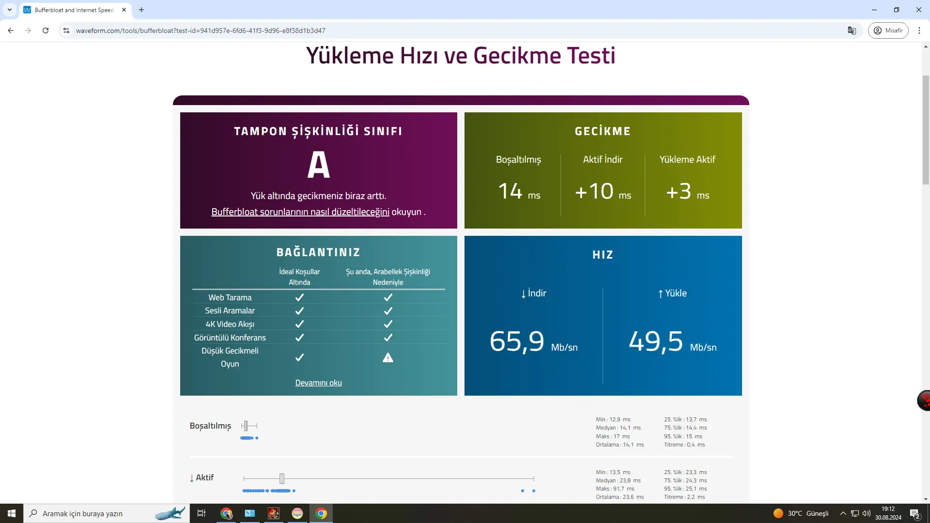This screenshot has height=523, width=930.
Task: Click the bufferbloat-column checkmark for 4K Video Akışı
Action: click(388, 324)
